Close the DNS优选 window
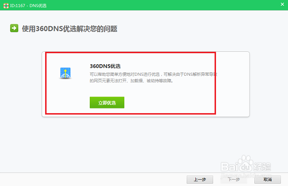The height and width of the screenshot is (186, 288). tap(282, 4)
